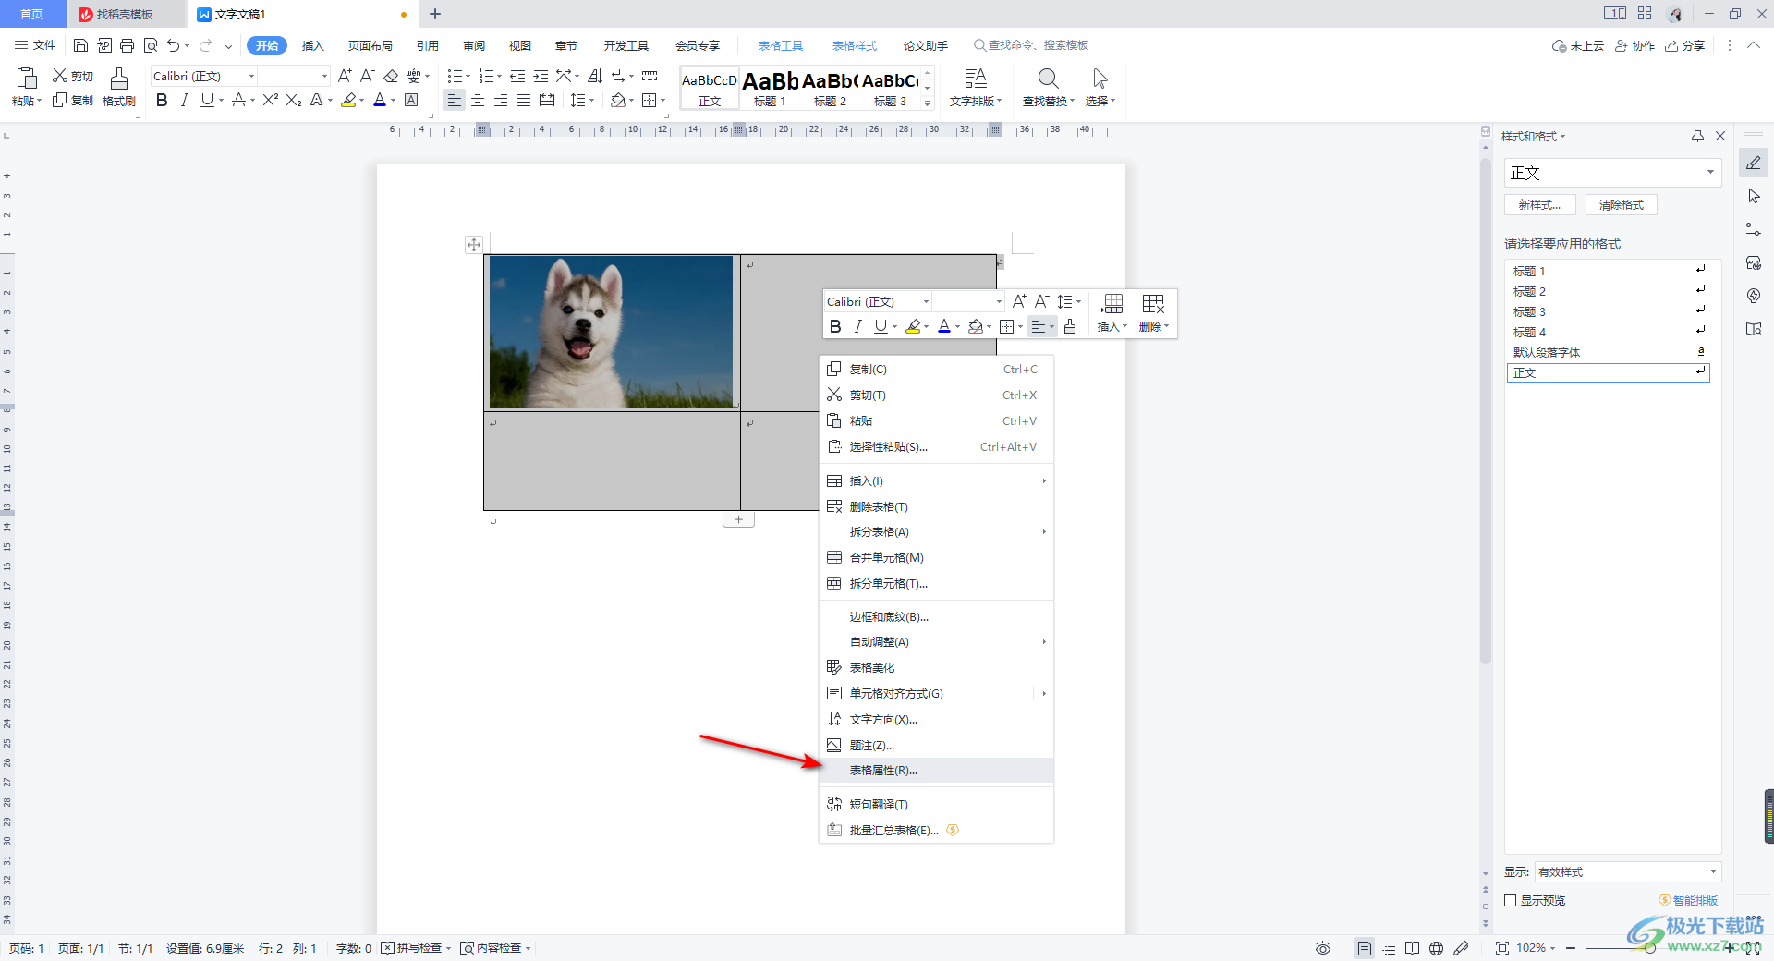Toggle Spell Check in the status bar
1774x961 pixels.
click(x=415, y=948)
